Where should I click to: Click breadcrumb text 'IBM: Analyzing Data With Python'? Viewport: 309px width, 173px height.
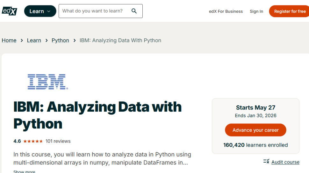120,40
